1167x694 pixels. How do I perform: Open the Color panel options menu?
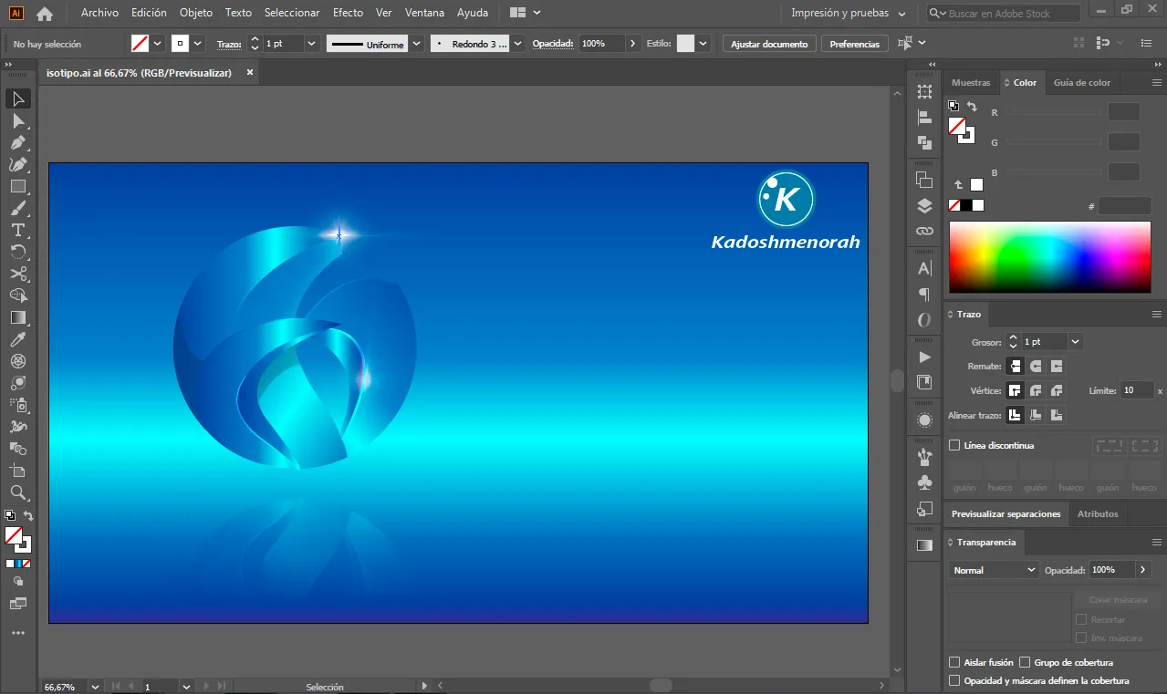tap(1157, 82)
